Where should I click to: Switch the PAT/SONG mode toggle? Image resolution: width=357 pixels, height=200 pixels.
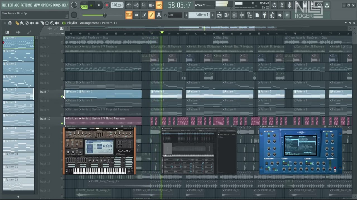click(84, 5)
